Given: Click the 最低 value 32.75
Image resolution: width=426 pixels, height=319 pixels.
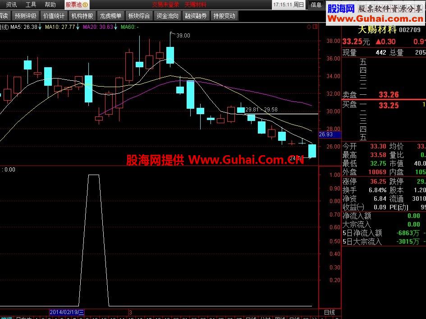Looking at the screenshot, I should coord(378,163).
